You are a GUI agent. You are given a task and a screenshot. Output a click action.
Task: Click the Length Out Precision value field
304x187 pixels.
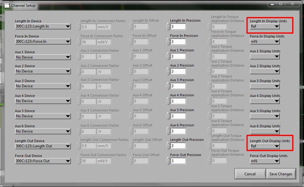[x=178, y=146]
